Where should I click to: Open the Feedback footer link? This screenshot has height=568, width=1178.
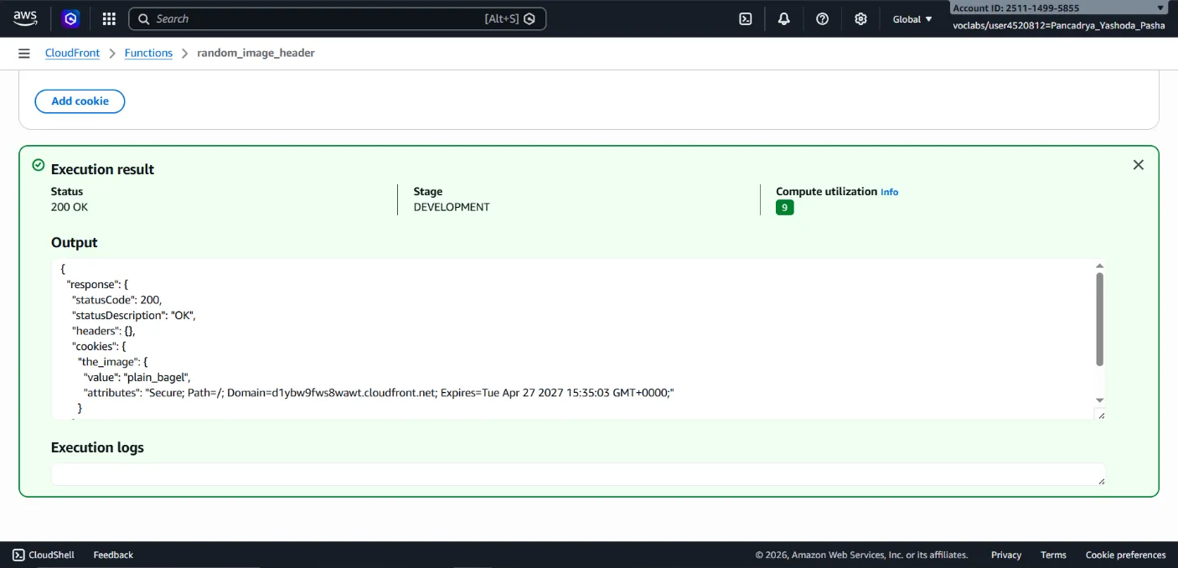click(x=113, y=555)
